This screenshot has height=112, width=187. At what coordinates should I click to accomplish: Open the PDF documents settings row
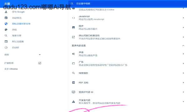[x=127, y=82]
